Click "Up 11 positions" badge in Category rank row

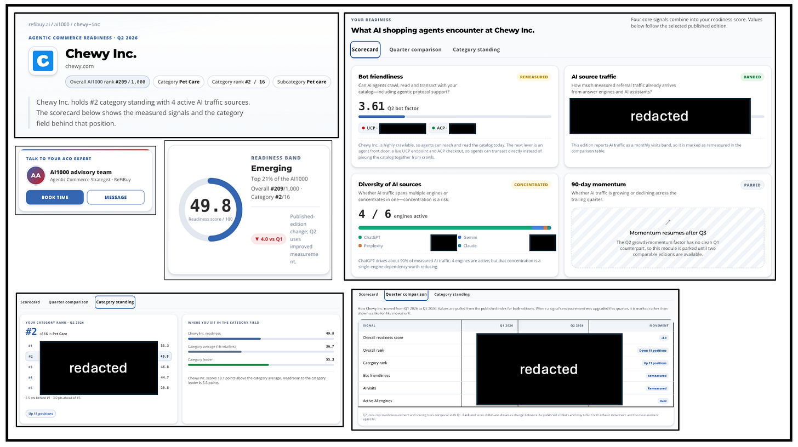[x=655, y=363]
